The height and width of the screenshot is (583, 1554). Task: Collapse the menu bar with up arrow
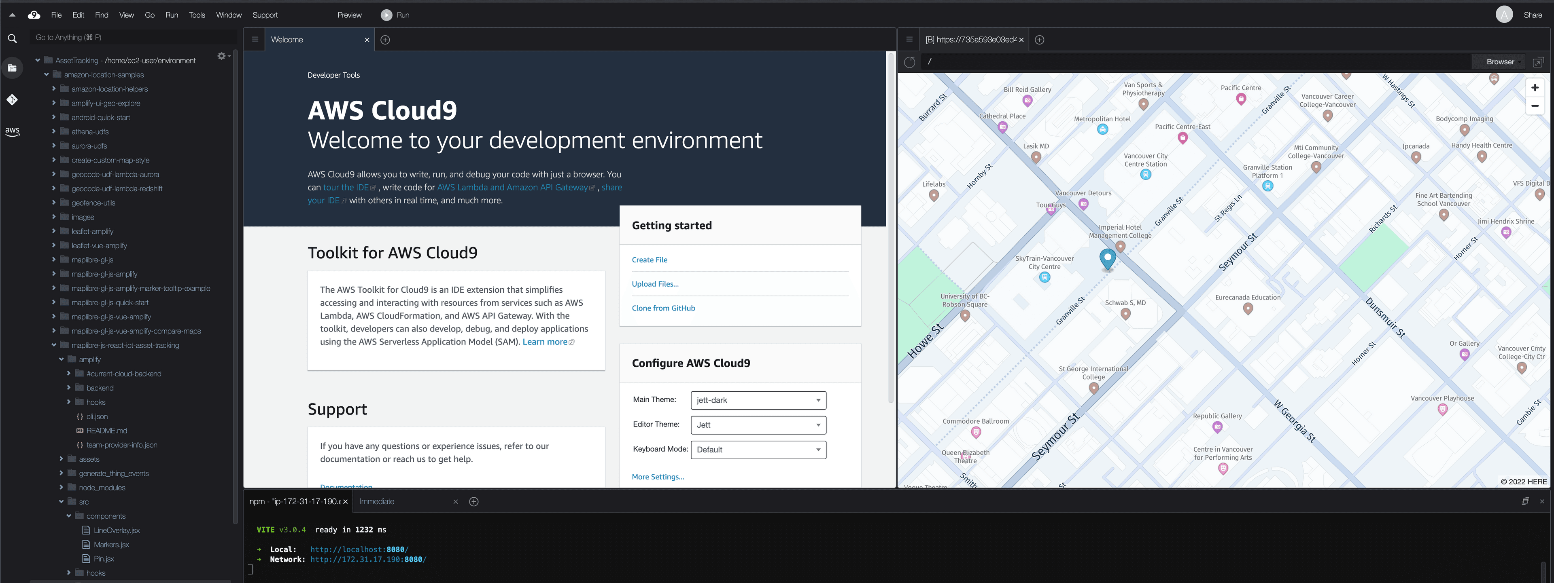point(12,15)
